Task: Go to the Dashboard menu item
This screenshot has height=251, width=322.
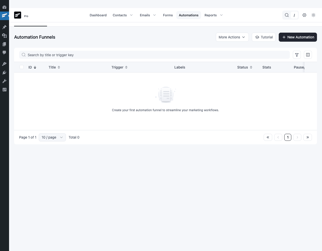Action: (x=98, y=15)
